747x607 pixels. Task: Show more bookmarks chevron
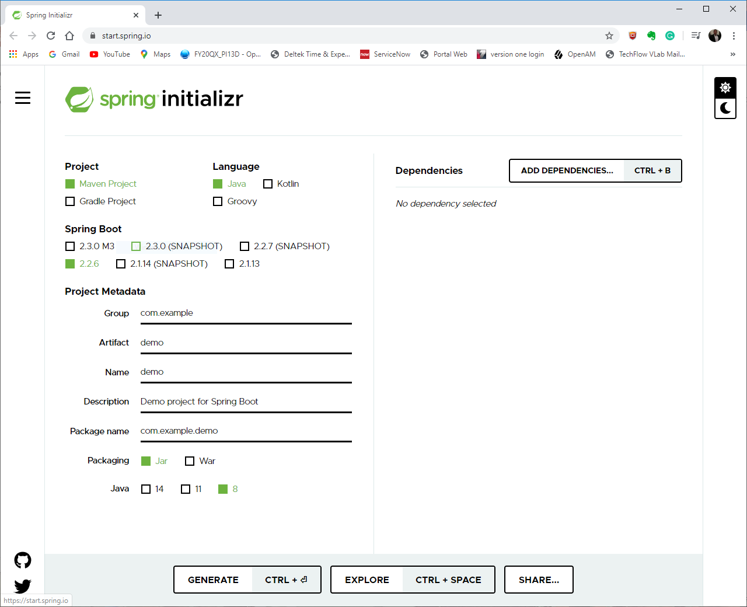733,54
